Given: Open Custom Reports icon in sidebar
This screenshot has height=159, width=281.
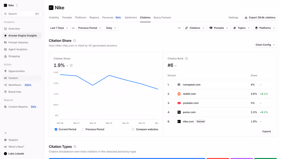Looking at the screenshot, I should tap(5, 107).
